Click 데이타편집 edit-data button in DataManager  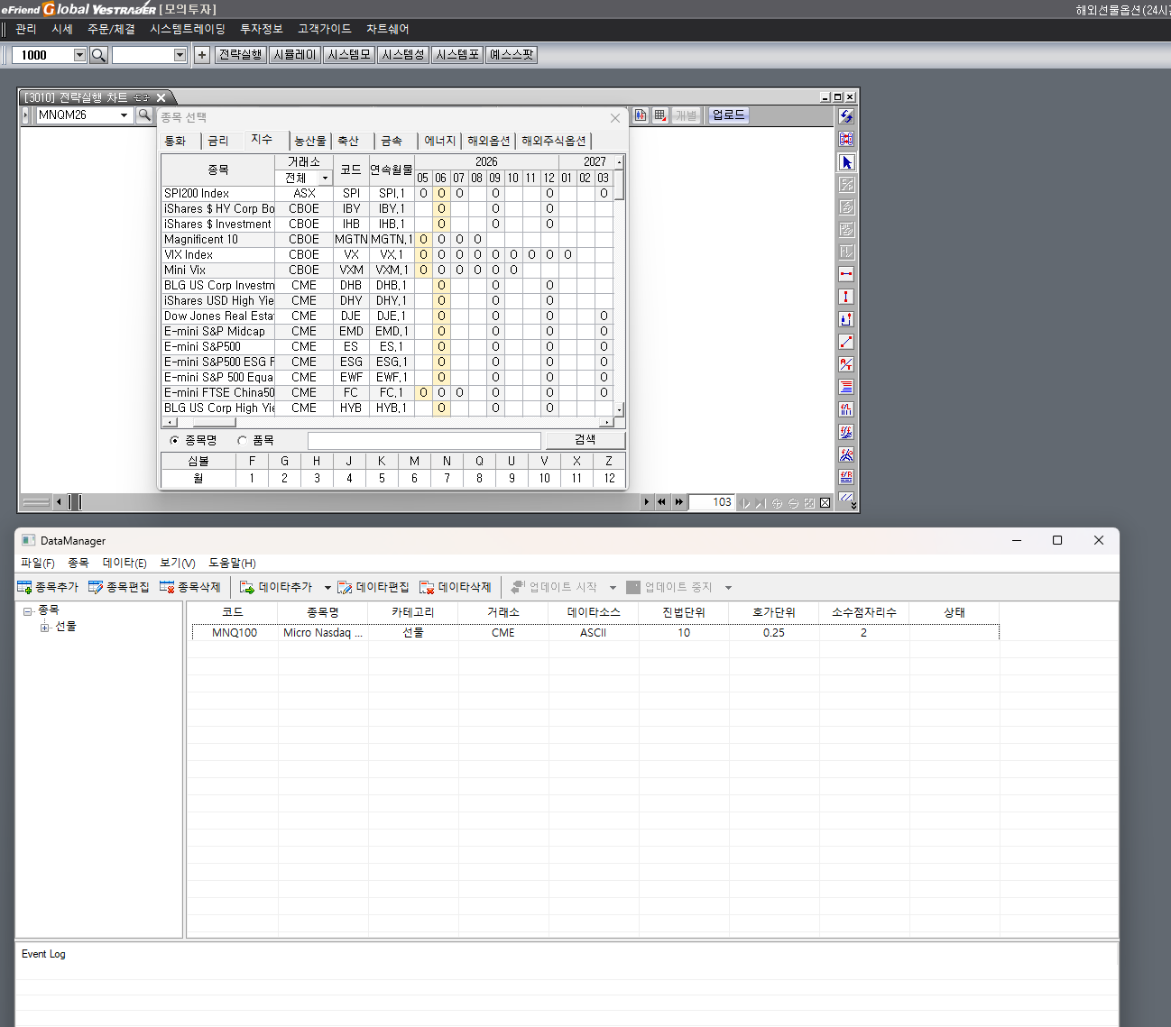pyautogui.click(x=373, y=587)
